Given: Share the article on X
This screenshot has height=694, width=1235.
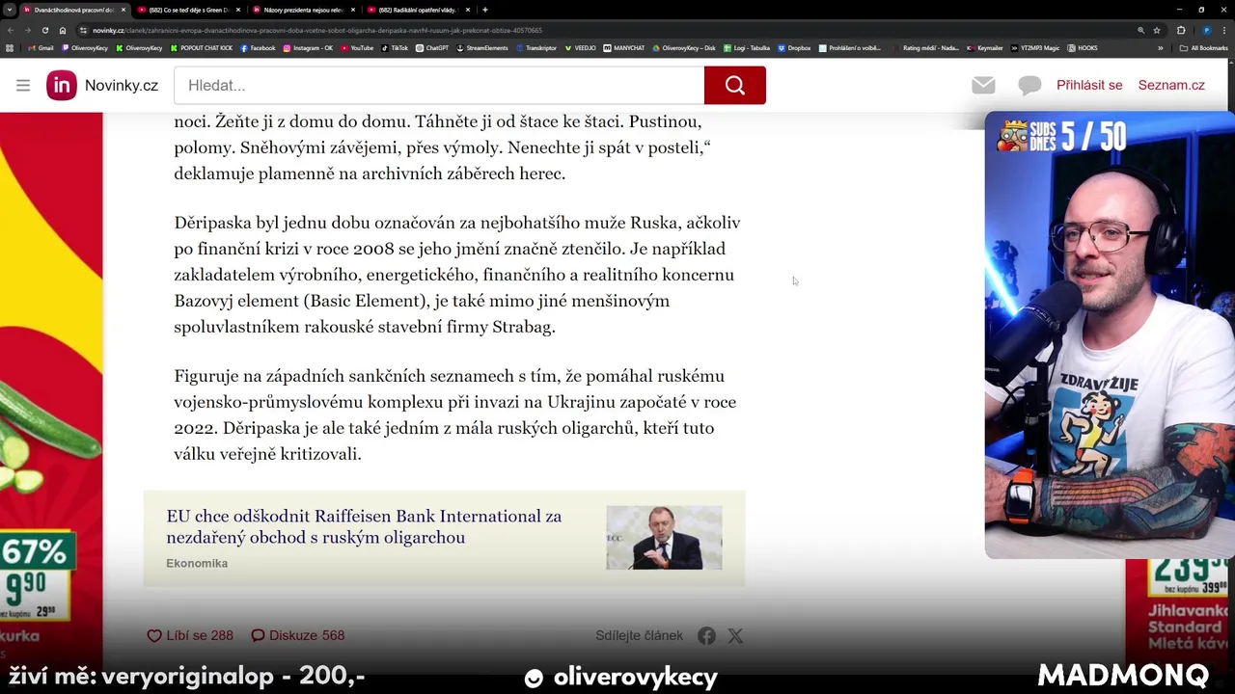Looking at the screenshot, I should point(735,635).
